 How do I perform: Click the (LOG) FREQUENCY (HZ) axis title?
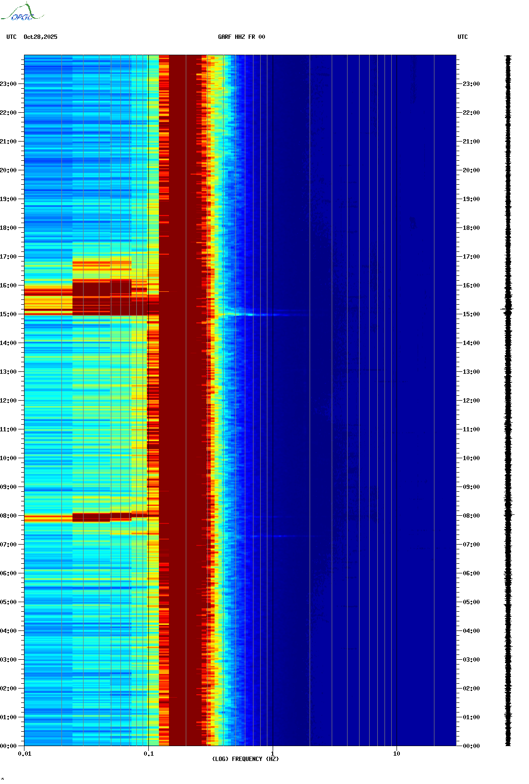(x=245, y=759)
